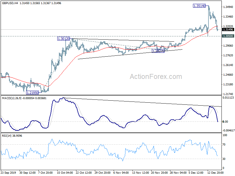Click the MACD scale value -0.004617
Image resolution: width=235 pixels, height=176 pixels.
[229, 131]
